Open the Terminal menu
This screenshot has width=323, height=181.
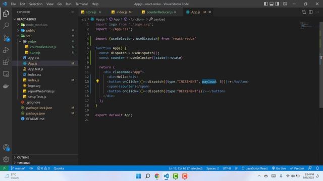point(81,4)
